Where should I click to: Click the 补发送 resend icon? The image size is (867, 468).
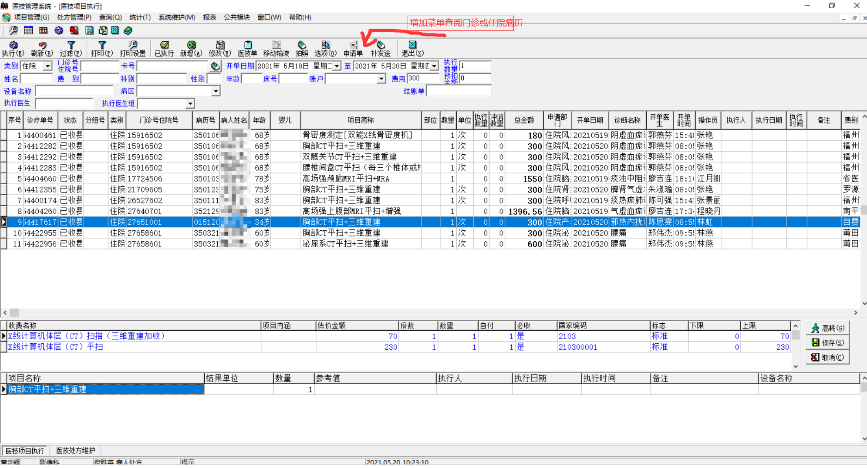[381, 49]
